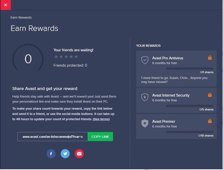Share via Twitter icon
223x170 pixels.
[x=65, y=153]
